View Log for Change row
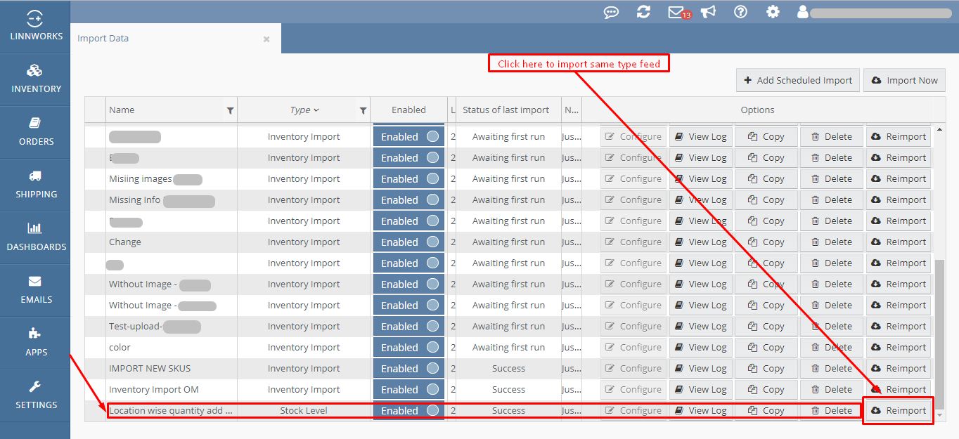This screenshot has width=959, height=439. click(700, 242)
